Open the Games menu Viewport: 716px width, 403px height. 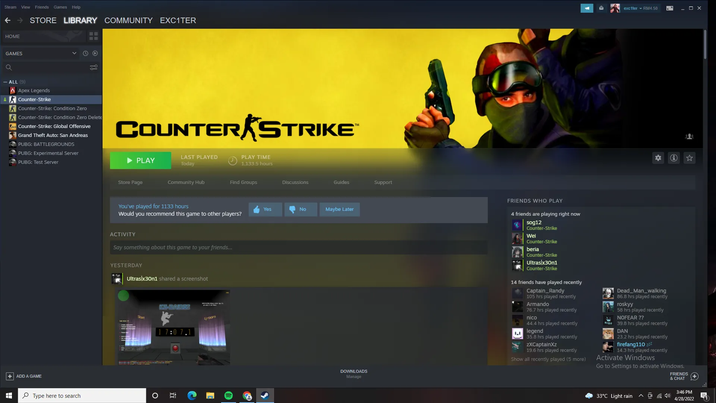tap(60, 7)
